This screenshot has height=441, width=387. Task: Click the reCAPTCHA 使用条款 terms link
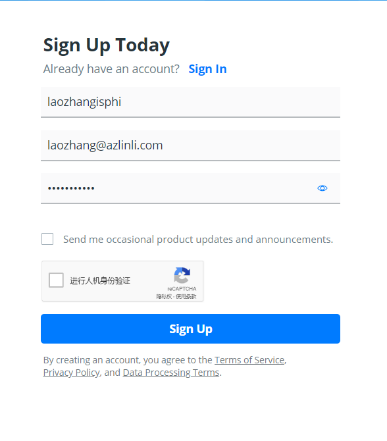click(186, 296)
